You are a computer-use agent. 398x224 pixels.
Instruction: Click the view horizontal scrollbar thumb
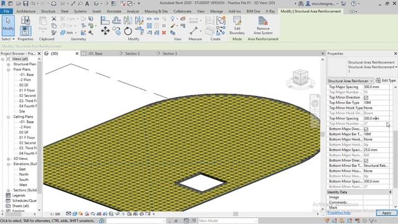236,214
